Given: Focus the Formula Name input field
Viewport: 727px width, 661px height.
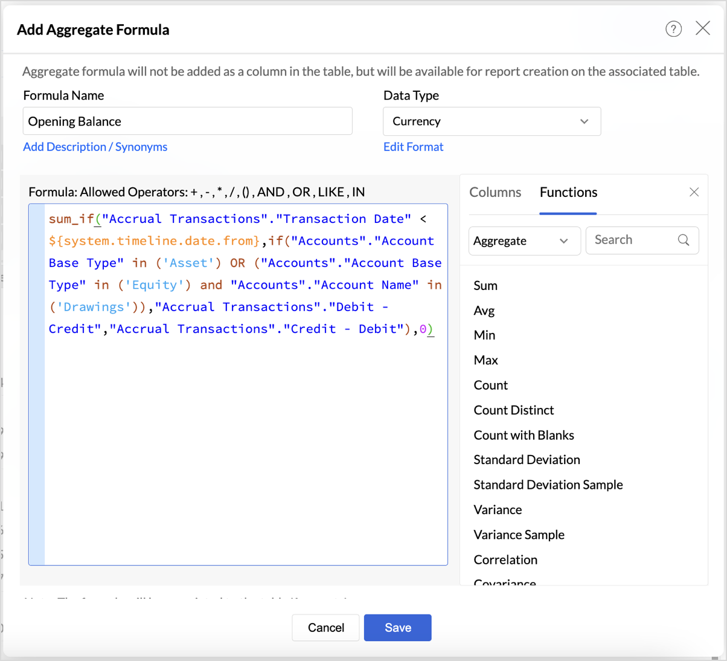Looking at the screenshot, I should (x=187, y=121).
